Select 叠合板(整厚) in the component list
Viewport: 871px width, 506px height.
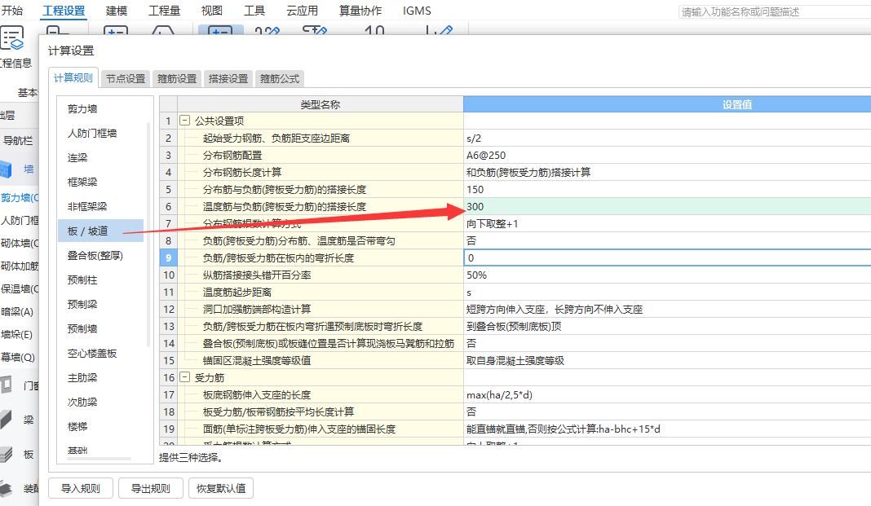tap(95, 255)
